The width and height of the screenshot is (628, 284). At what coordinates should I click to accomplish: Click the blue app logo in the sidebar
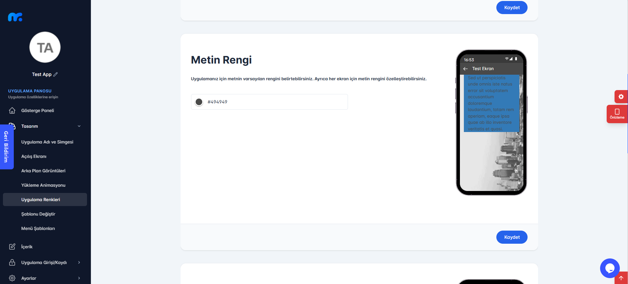click(x=15, y=17)
